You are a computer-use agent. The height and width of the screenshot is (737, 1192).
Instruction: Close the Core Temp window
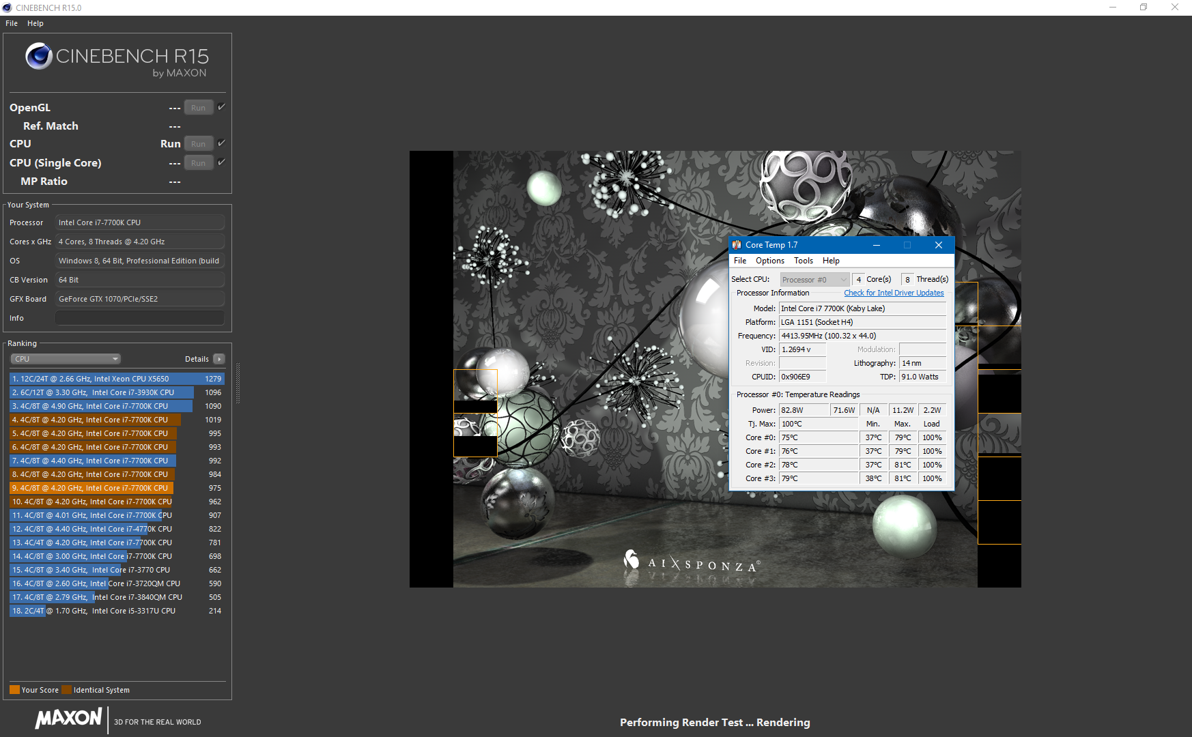point(939,245)
